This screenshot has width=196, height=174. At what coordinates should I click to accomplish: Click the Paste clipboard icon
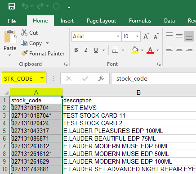(10, 37)
